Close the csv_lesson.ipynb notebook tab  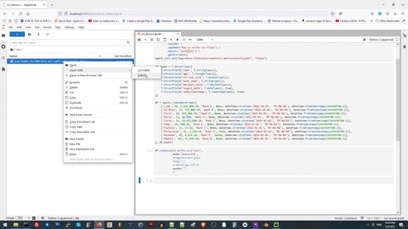[178, 34]
